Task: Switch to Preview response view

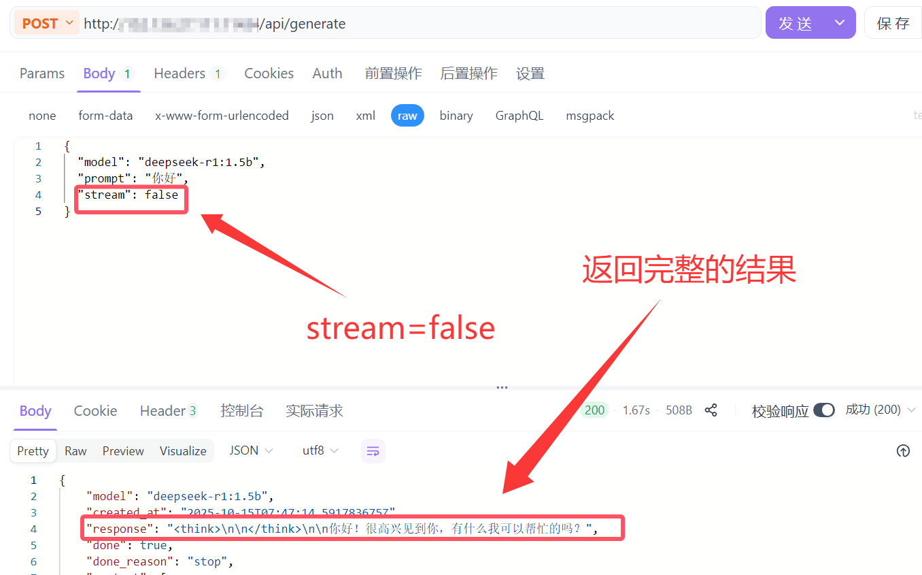Action: [123, 451]
